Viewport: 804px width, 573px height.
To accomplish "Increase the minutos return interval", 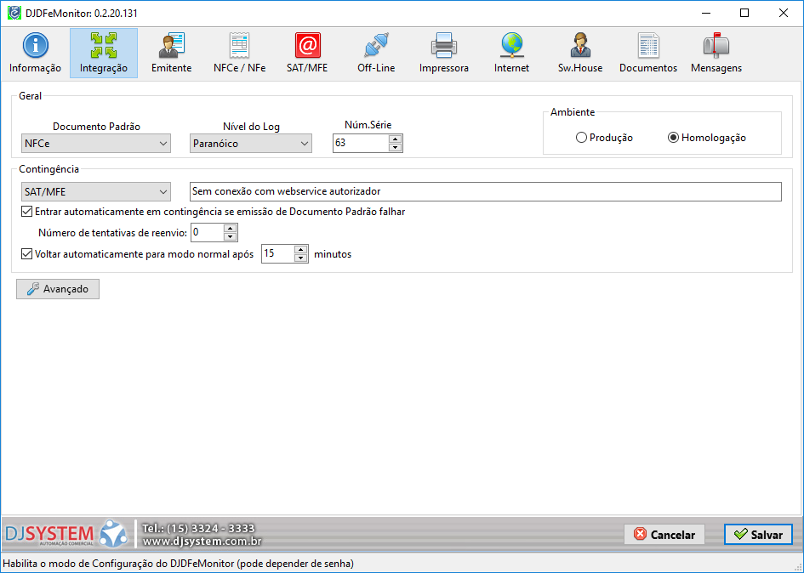I will [301, 250].
